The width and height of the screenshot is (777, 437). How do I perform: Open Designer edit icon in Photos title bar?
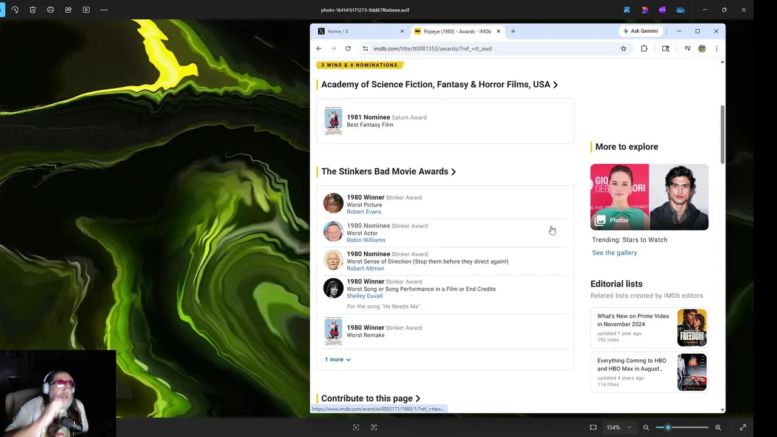pos(626,10)
